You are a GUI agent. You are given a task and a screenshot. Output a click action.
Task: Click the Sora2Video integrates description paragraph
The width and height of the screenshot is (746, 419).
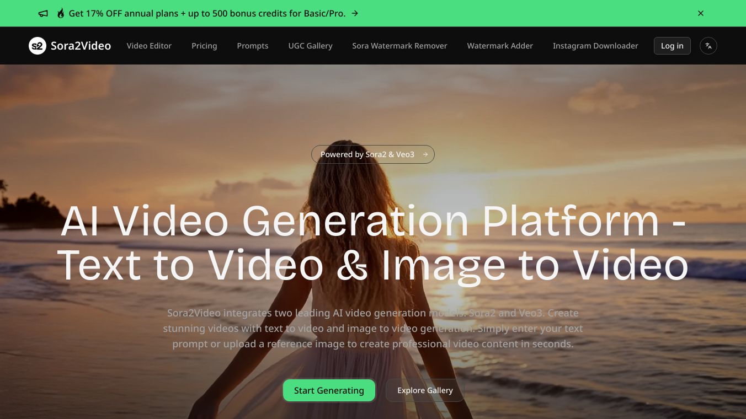pyautogui.click(x=373, y=329)
